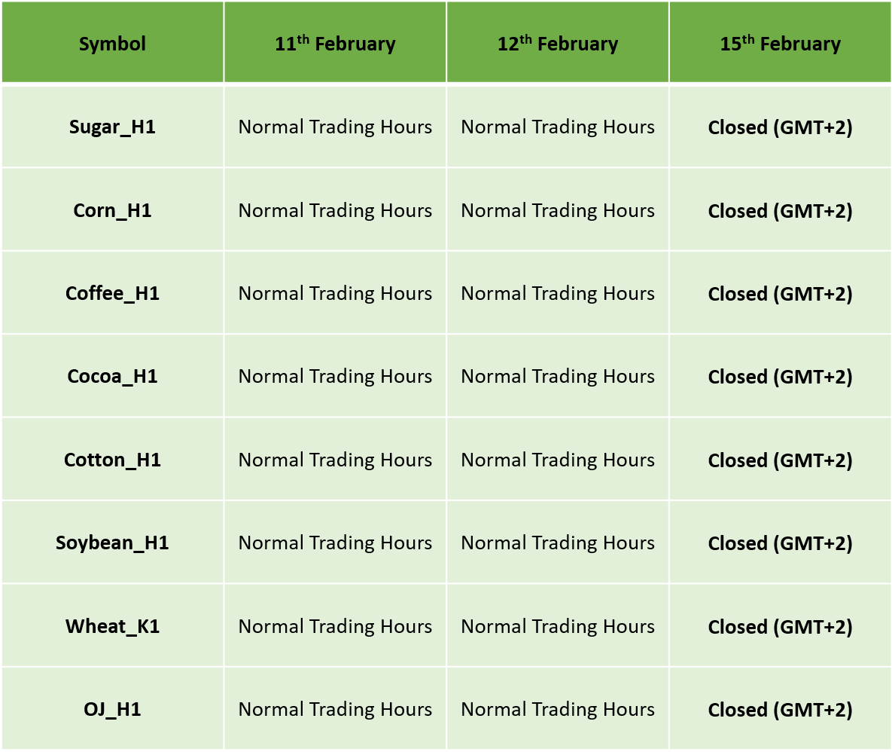895x752 pixels.
Task: Click the Wheat_K1 symbol cell
Action: (112, 625)
